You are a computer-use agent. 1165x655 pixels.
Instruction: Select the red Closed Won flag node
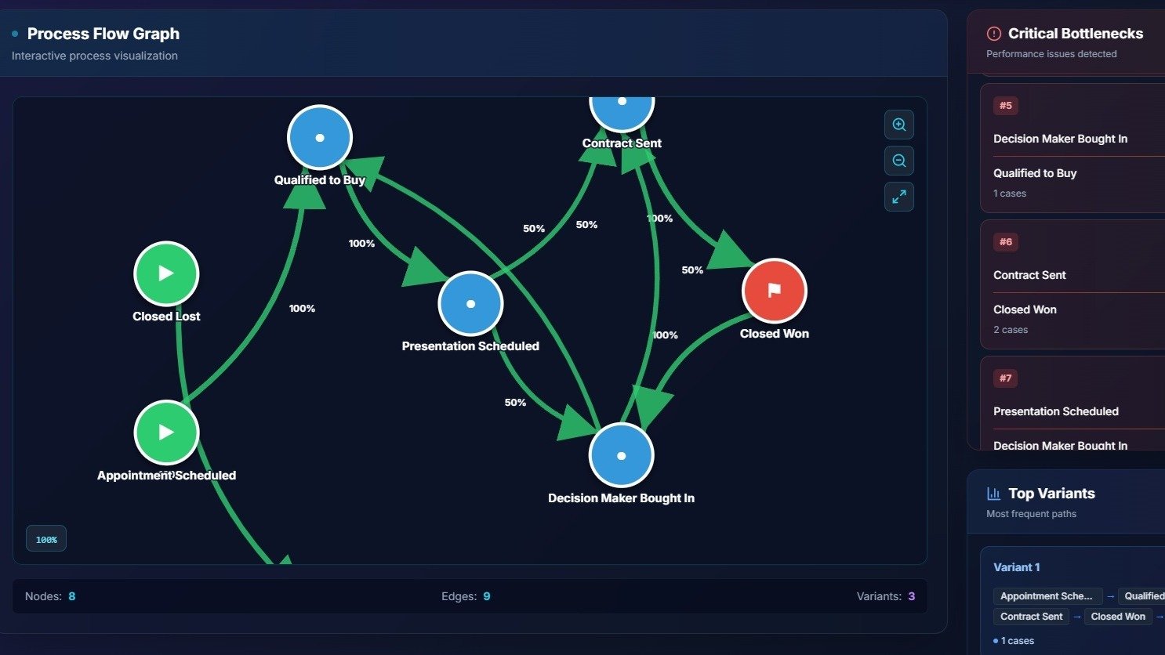click(x=775, y=291)
